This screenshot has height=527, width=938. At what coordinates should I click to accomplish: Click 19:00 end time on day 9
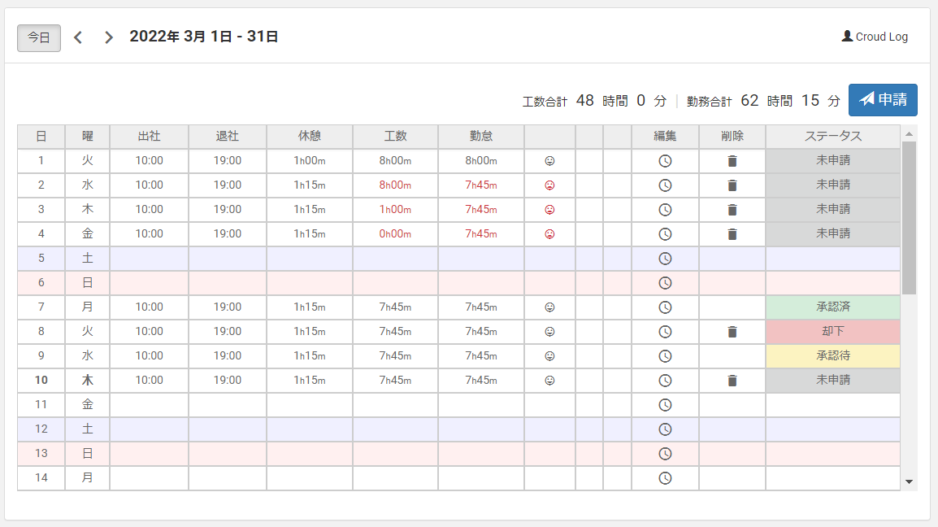pyautogui.click(x=228, y=355)
